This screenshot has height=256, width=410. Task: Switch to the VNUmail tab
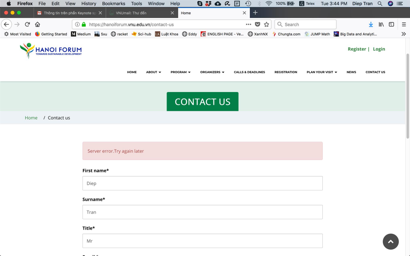(x=140, y=13)
